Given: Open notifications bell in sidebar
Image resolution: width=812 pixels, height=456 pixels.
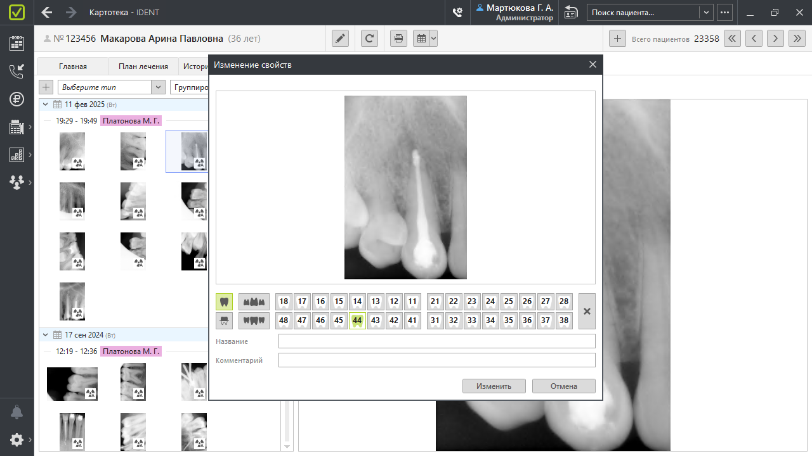Looking at the screenshot, I should click(x=16, y=412).
